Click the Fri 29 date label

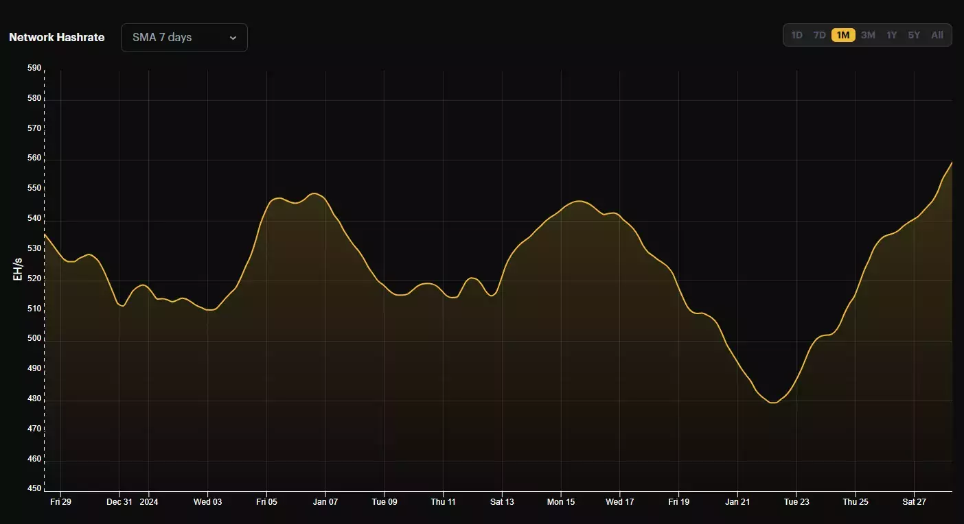[x=60, y=502]
